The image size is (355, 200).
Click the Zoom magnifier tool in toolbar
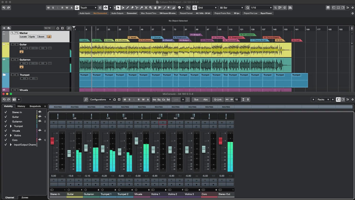tap(150, 8)
